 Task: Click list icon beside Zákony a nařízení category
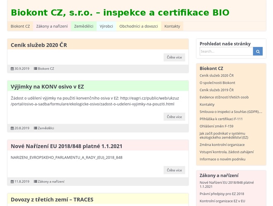pyautogui.click(x=36, y=181)
